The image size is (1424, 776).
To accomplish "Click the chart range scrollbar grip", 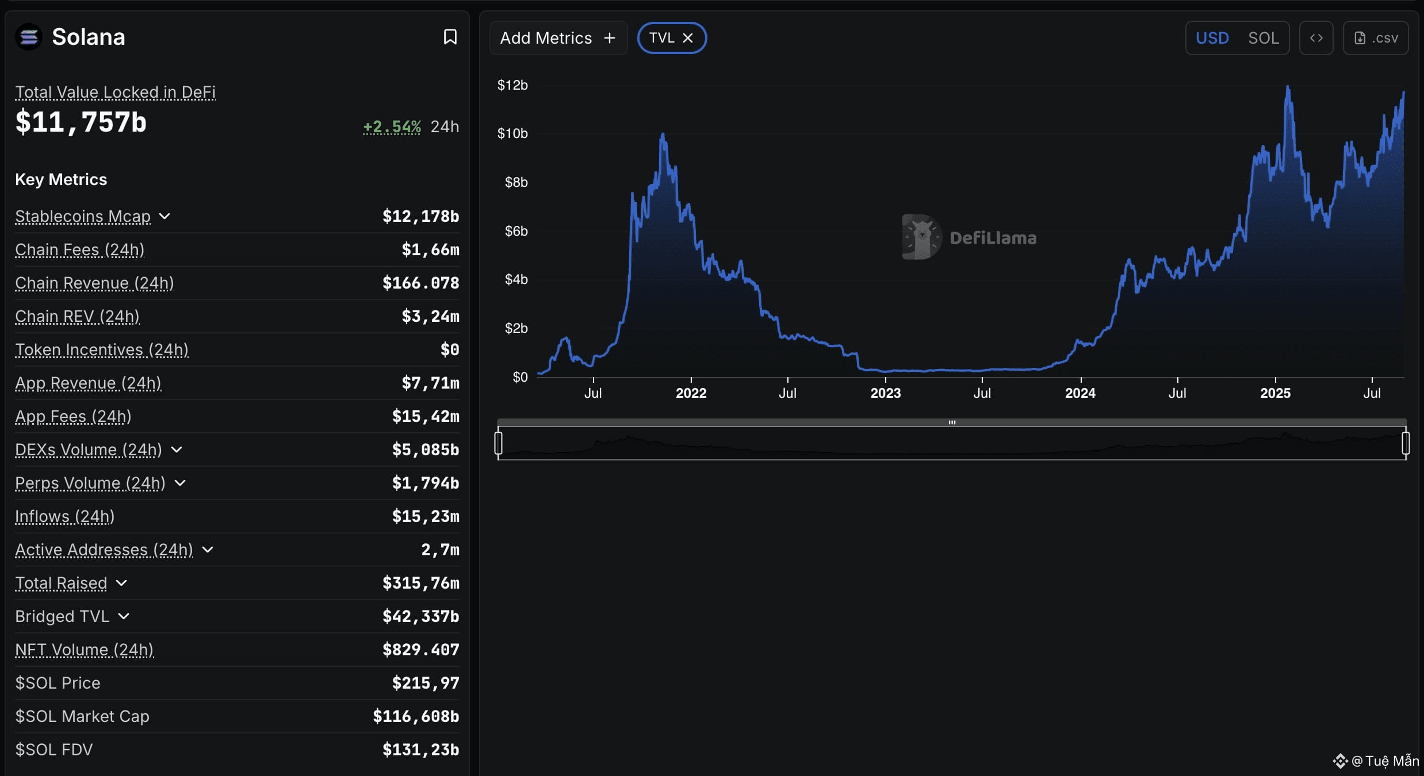I will 952,422.
